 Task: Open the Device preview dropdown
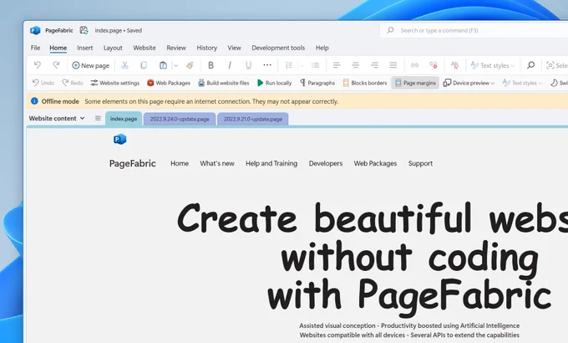tap(469, 83)
